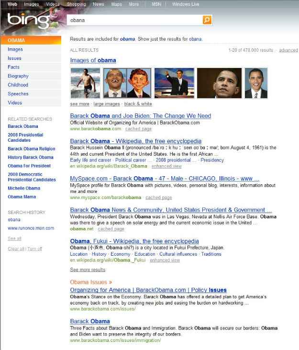Search related 'Michelle Obama'
The width and height of the screenshot is (299, 350).
(x=24, y=188)
